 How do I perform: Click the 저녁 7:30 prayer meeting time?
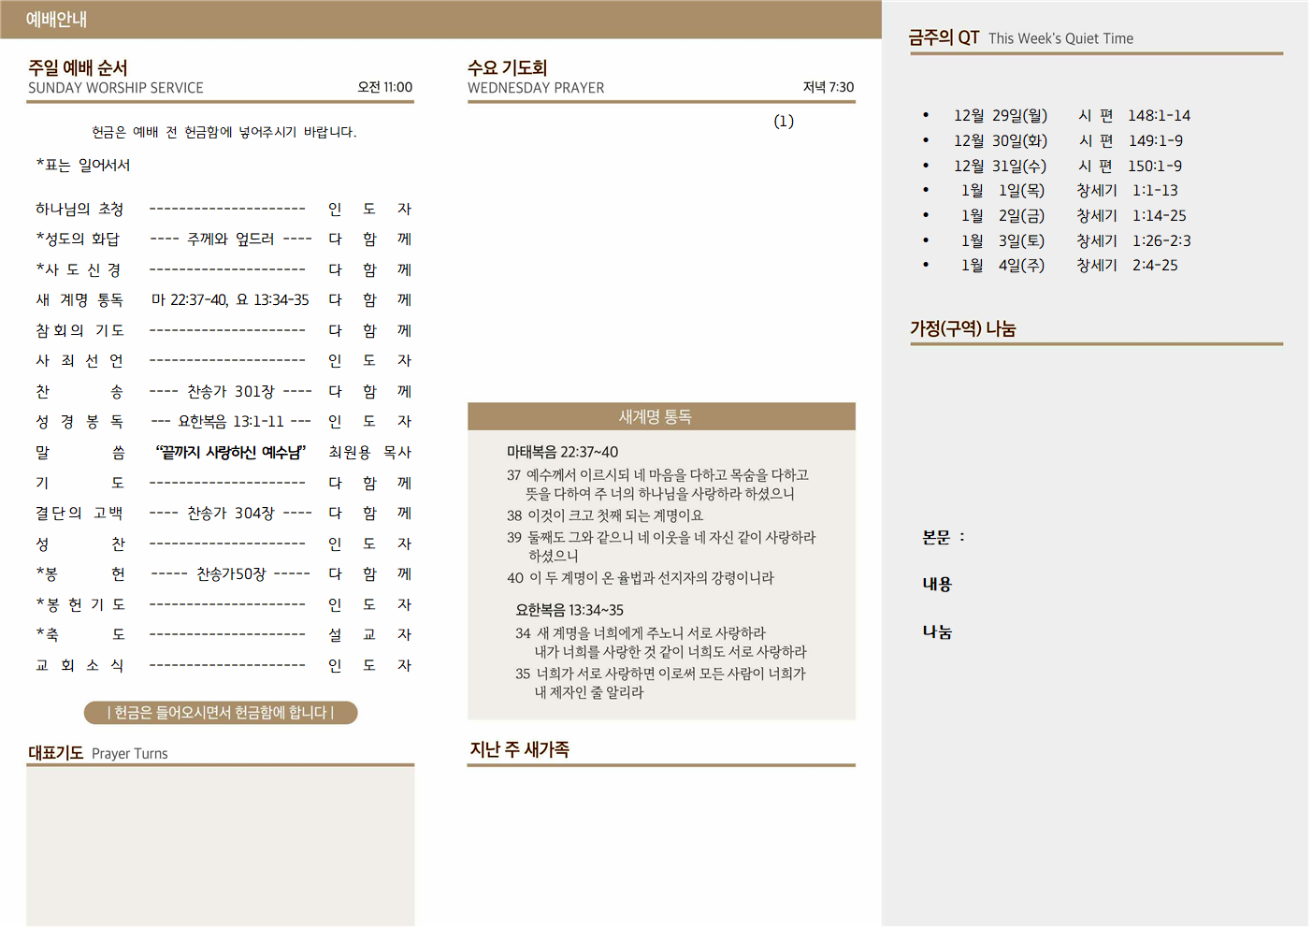(x=828, y=87)
